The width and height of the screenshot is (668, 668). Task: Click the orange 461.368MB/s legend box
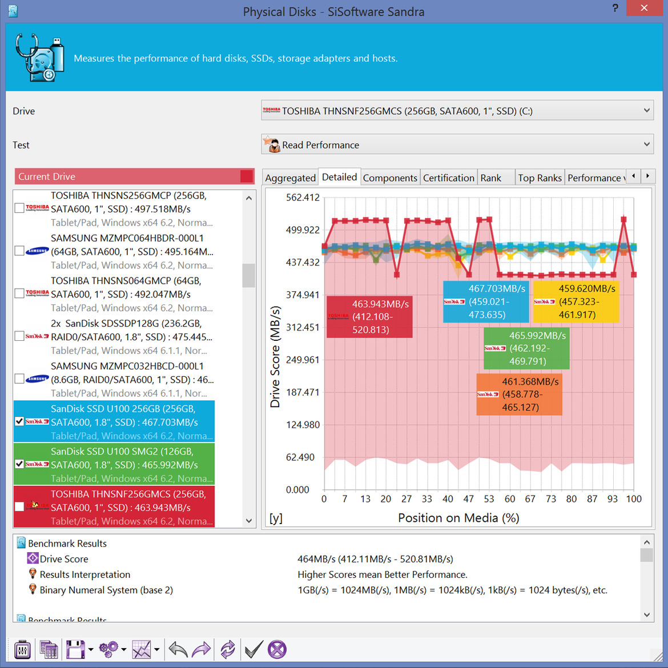click(x=519, y=394)
